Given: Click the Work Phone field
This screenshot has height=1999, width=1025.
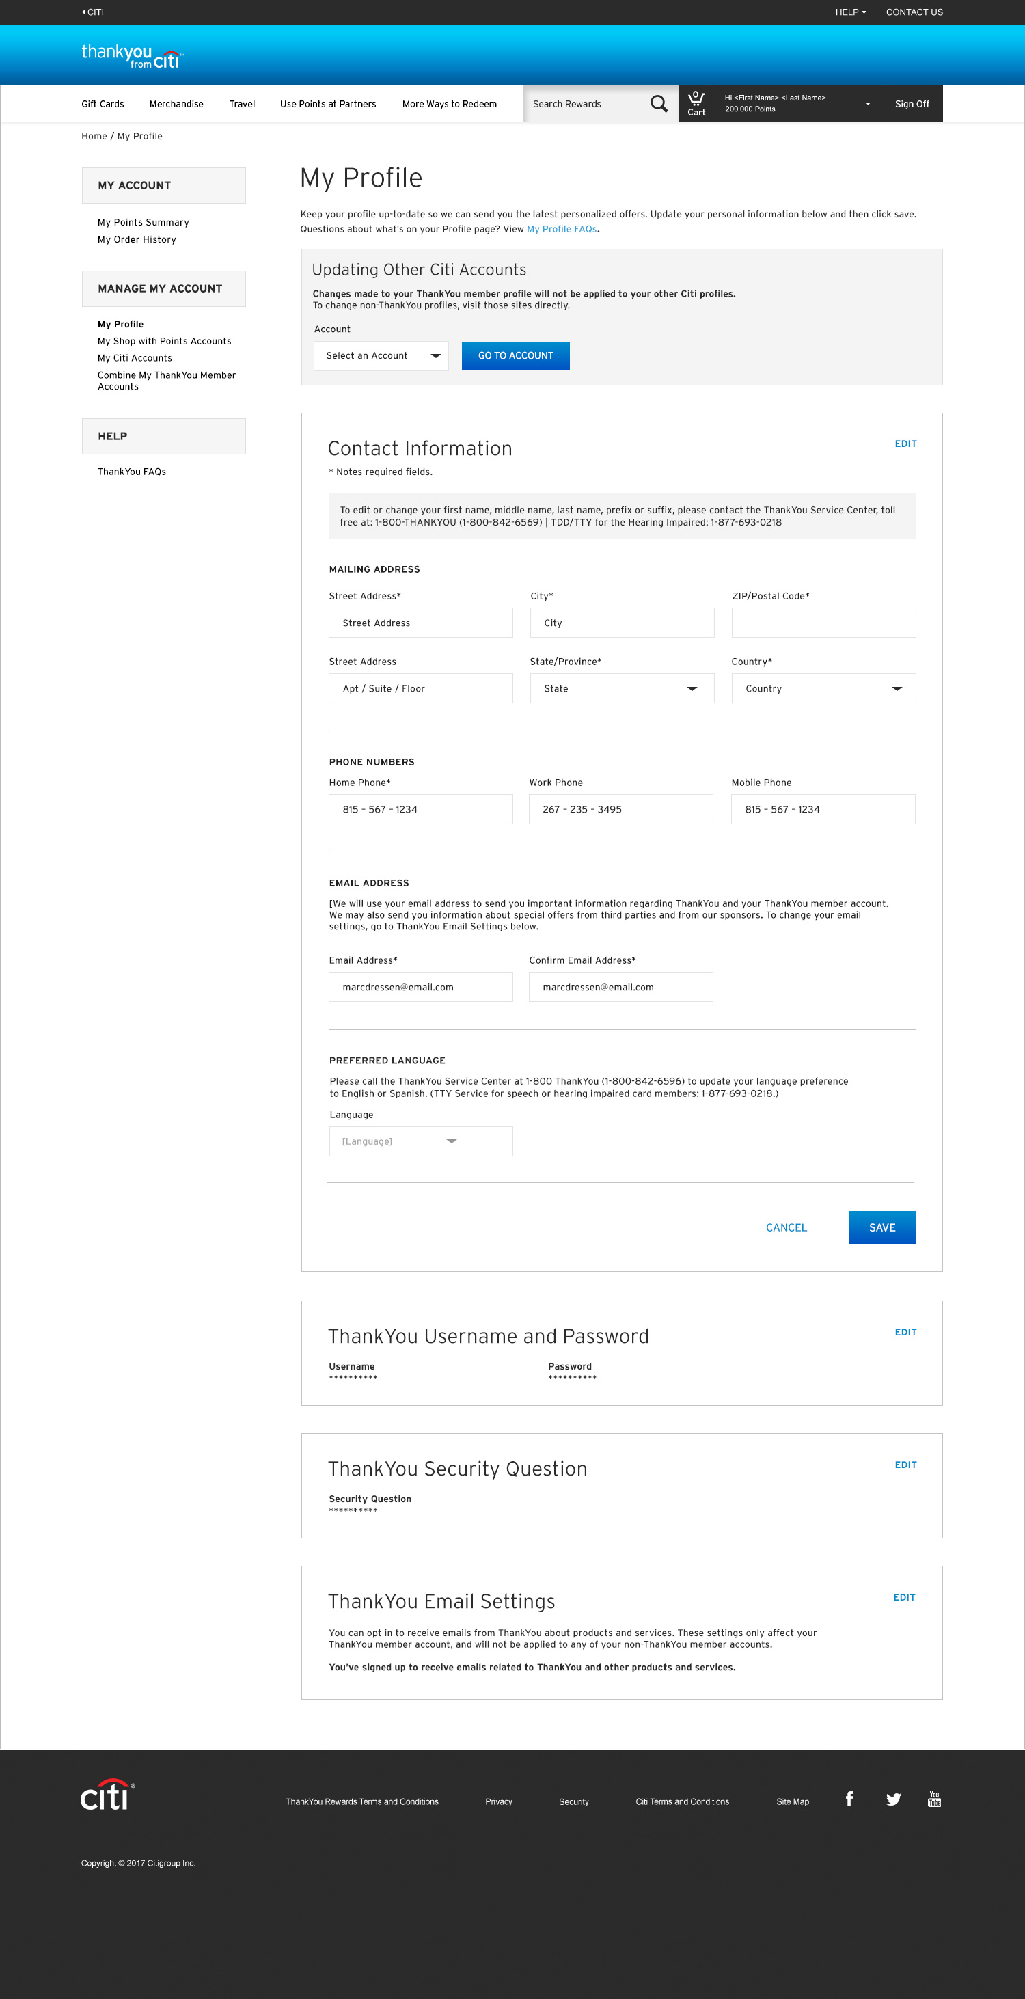Looking at the screenshot, I should point(620,809).
